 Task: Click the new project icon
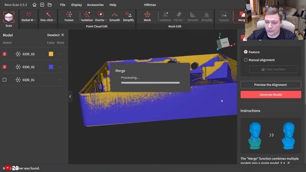(x=42, y=5)
